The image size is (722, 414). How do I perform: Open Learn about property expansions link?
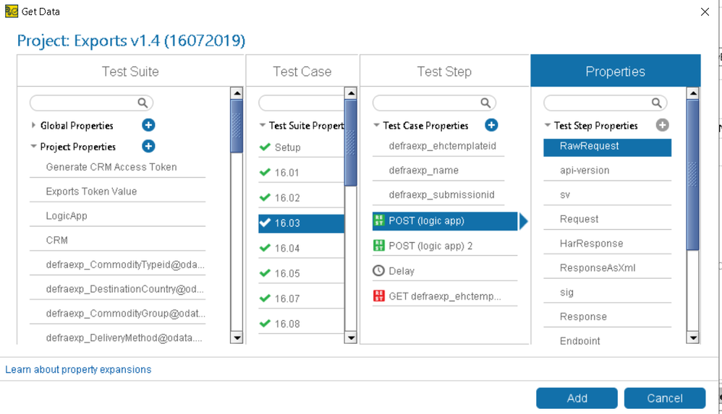(78, 369)
